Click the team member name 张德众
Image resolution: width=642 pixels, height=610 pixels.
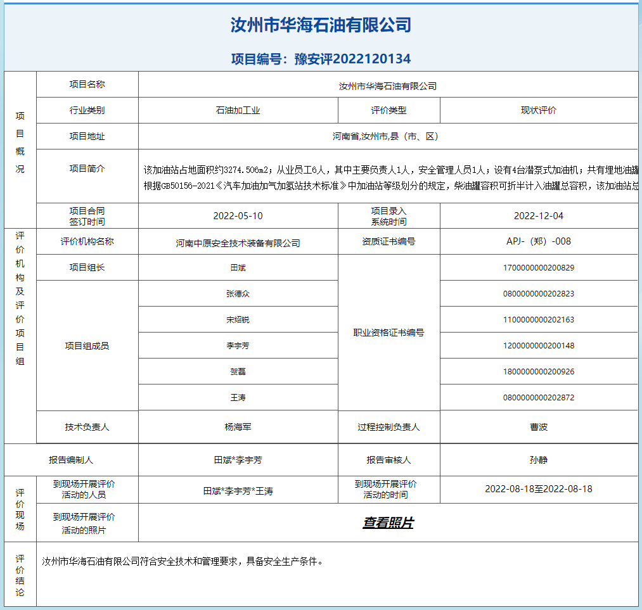pyautogui.click(x=238, y=294)
